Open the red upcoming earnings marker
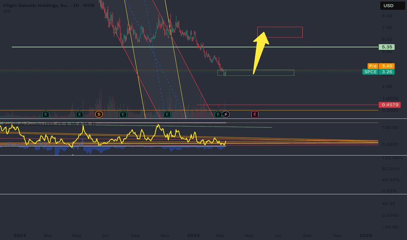Viewport: 407px width, 240px height. click(255, 114)
